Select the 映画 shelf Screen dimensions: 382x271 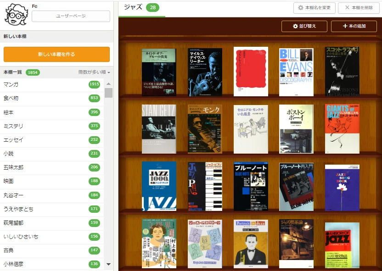tap(52, 181)
